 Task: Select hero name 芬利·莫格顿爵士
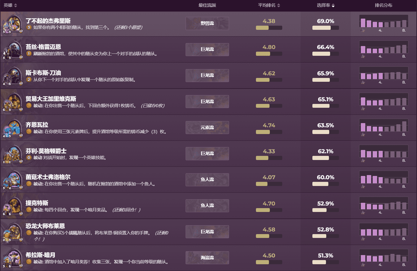pos(46,151)
